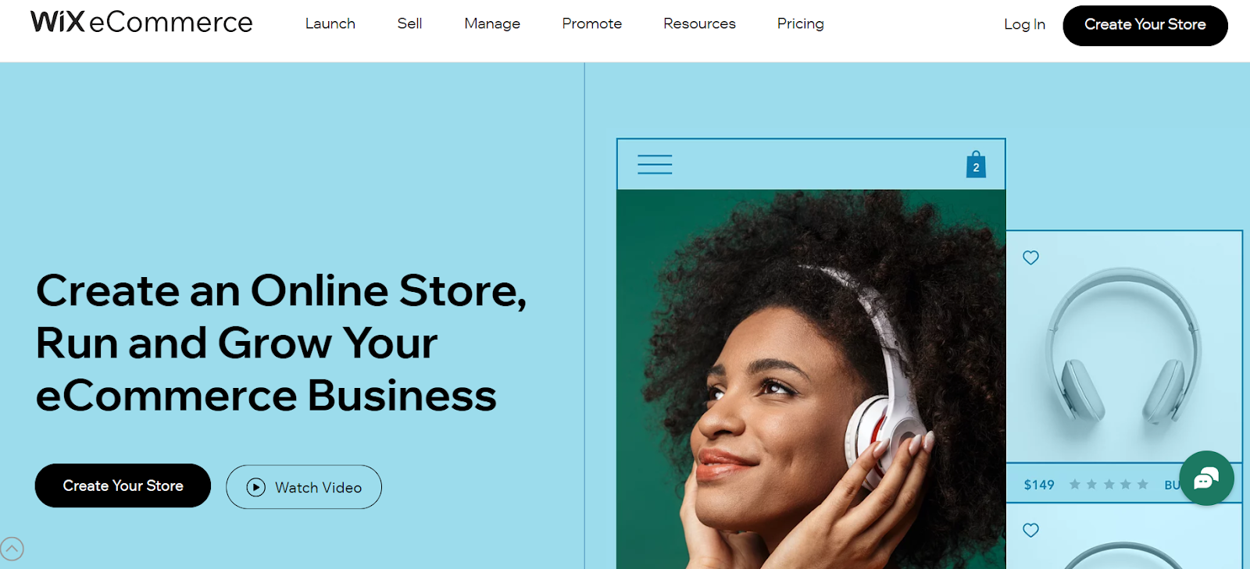Open the hamburger menu in store mockup
The image size is (1250, 569).
click(655, 165)
